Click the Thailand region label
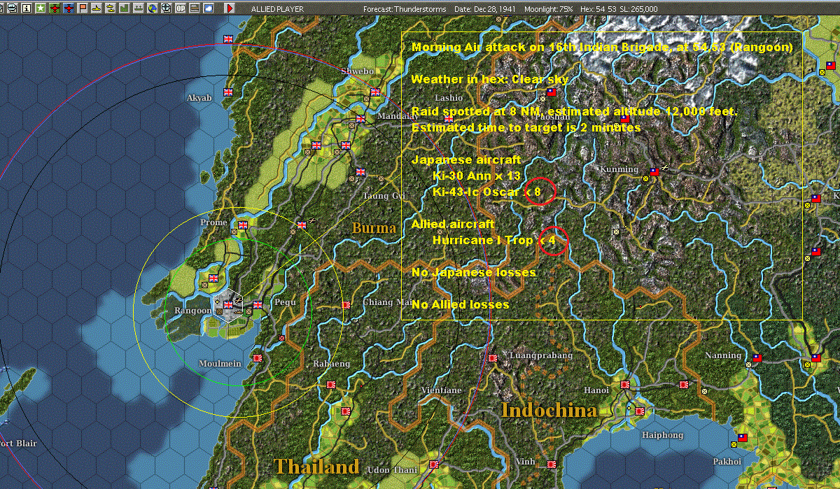Viewport: 840px width, 489px height. click(x=316, y=466)
